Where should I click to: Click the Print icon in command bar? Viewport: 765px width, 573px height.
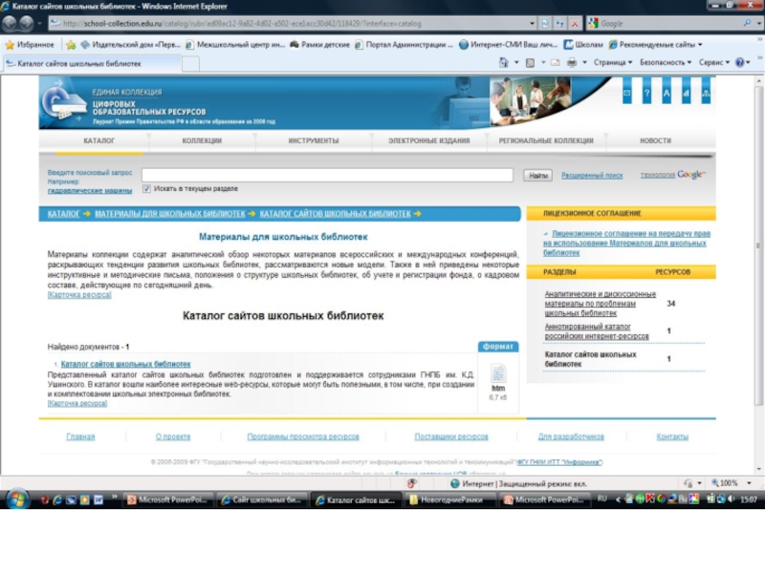click(x=572, y=62)
